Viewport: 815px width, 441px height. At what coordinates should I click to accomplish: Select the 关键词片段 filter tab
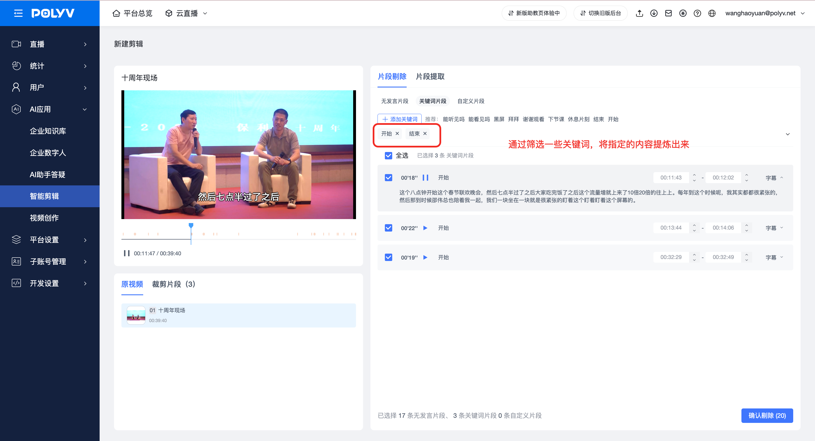click(432, 101)
